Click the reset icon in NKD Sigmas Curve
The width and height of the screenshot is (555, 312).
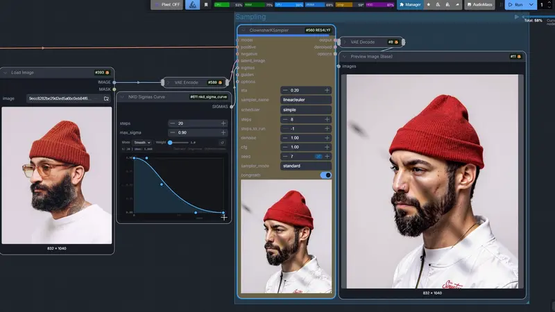tap(221, 142)
